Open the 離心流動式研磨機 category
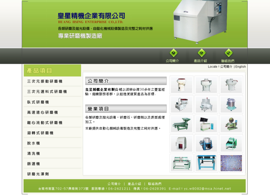Image resolution: width=270 pixels, height=195 pixels. pyautogui.click(x=45, y=122)
